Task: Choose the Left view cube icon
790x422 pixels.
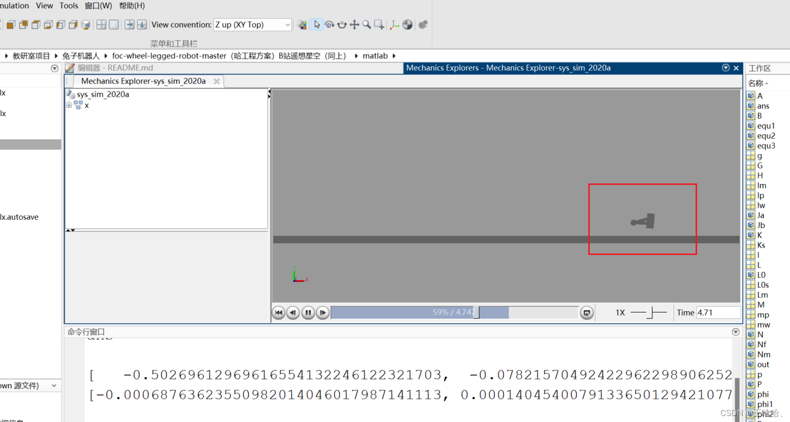Action: click(61, 25)
